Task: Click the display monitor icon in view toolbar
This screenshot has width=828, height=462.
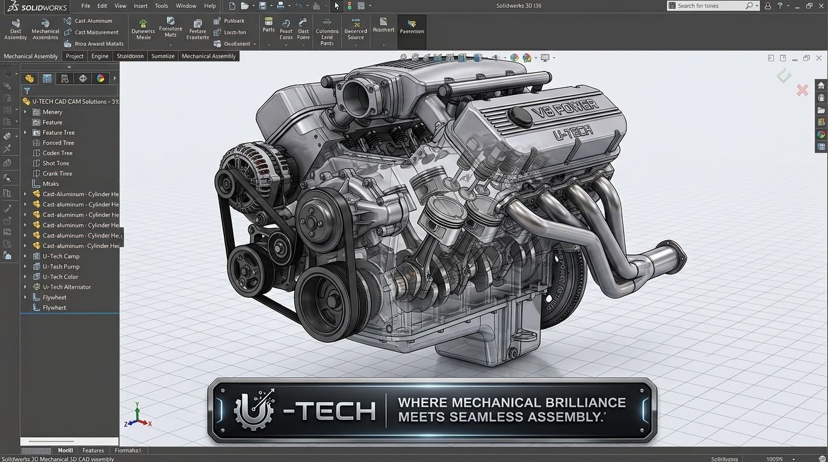Action: point(545,58)
